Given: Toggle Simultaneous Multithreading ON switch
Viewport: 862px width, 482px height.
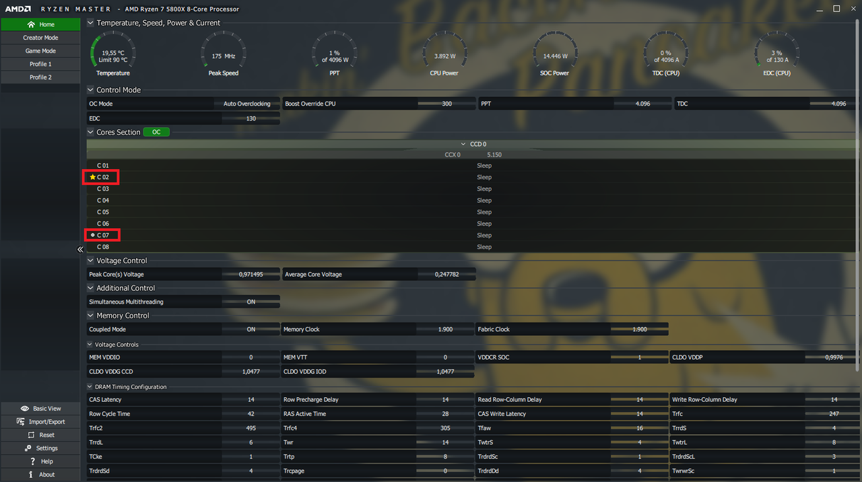Looking at the screenshot, I should [251, 302].
